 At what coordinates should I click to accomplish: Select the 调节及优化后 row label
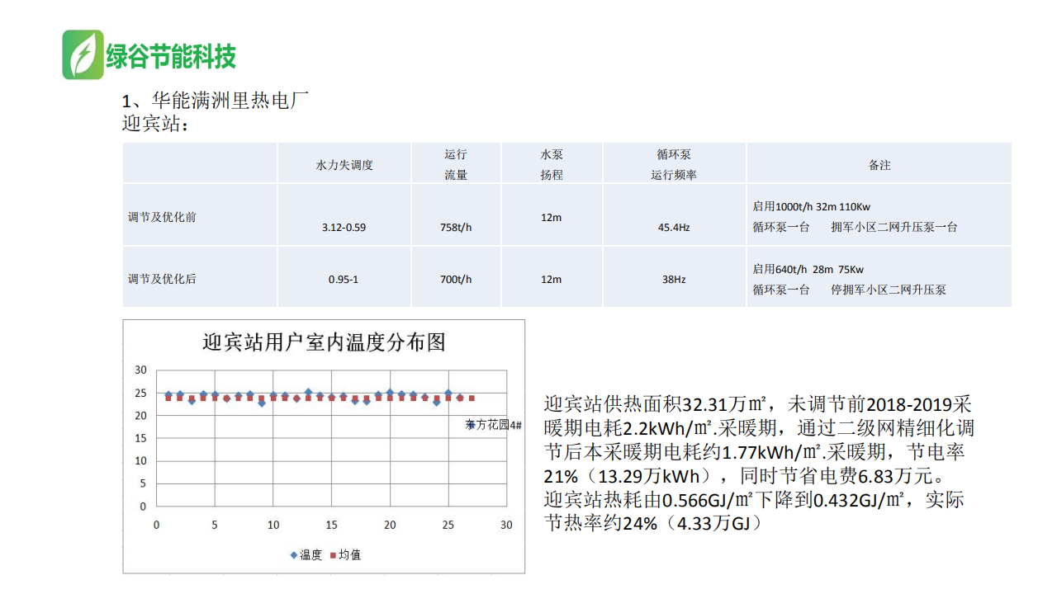[162, 279]
